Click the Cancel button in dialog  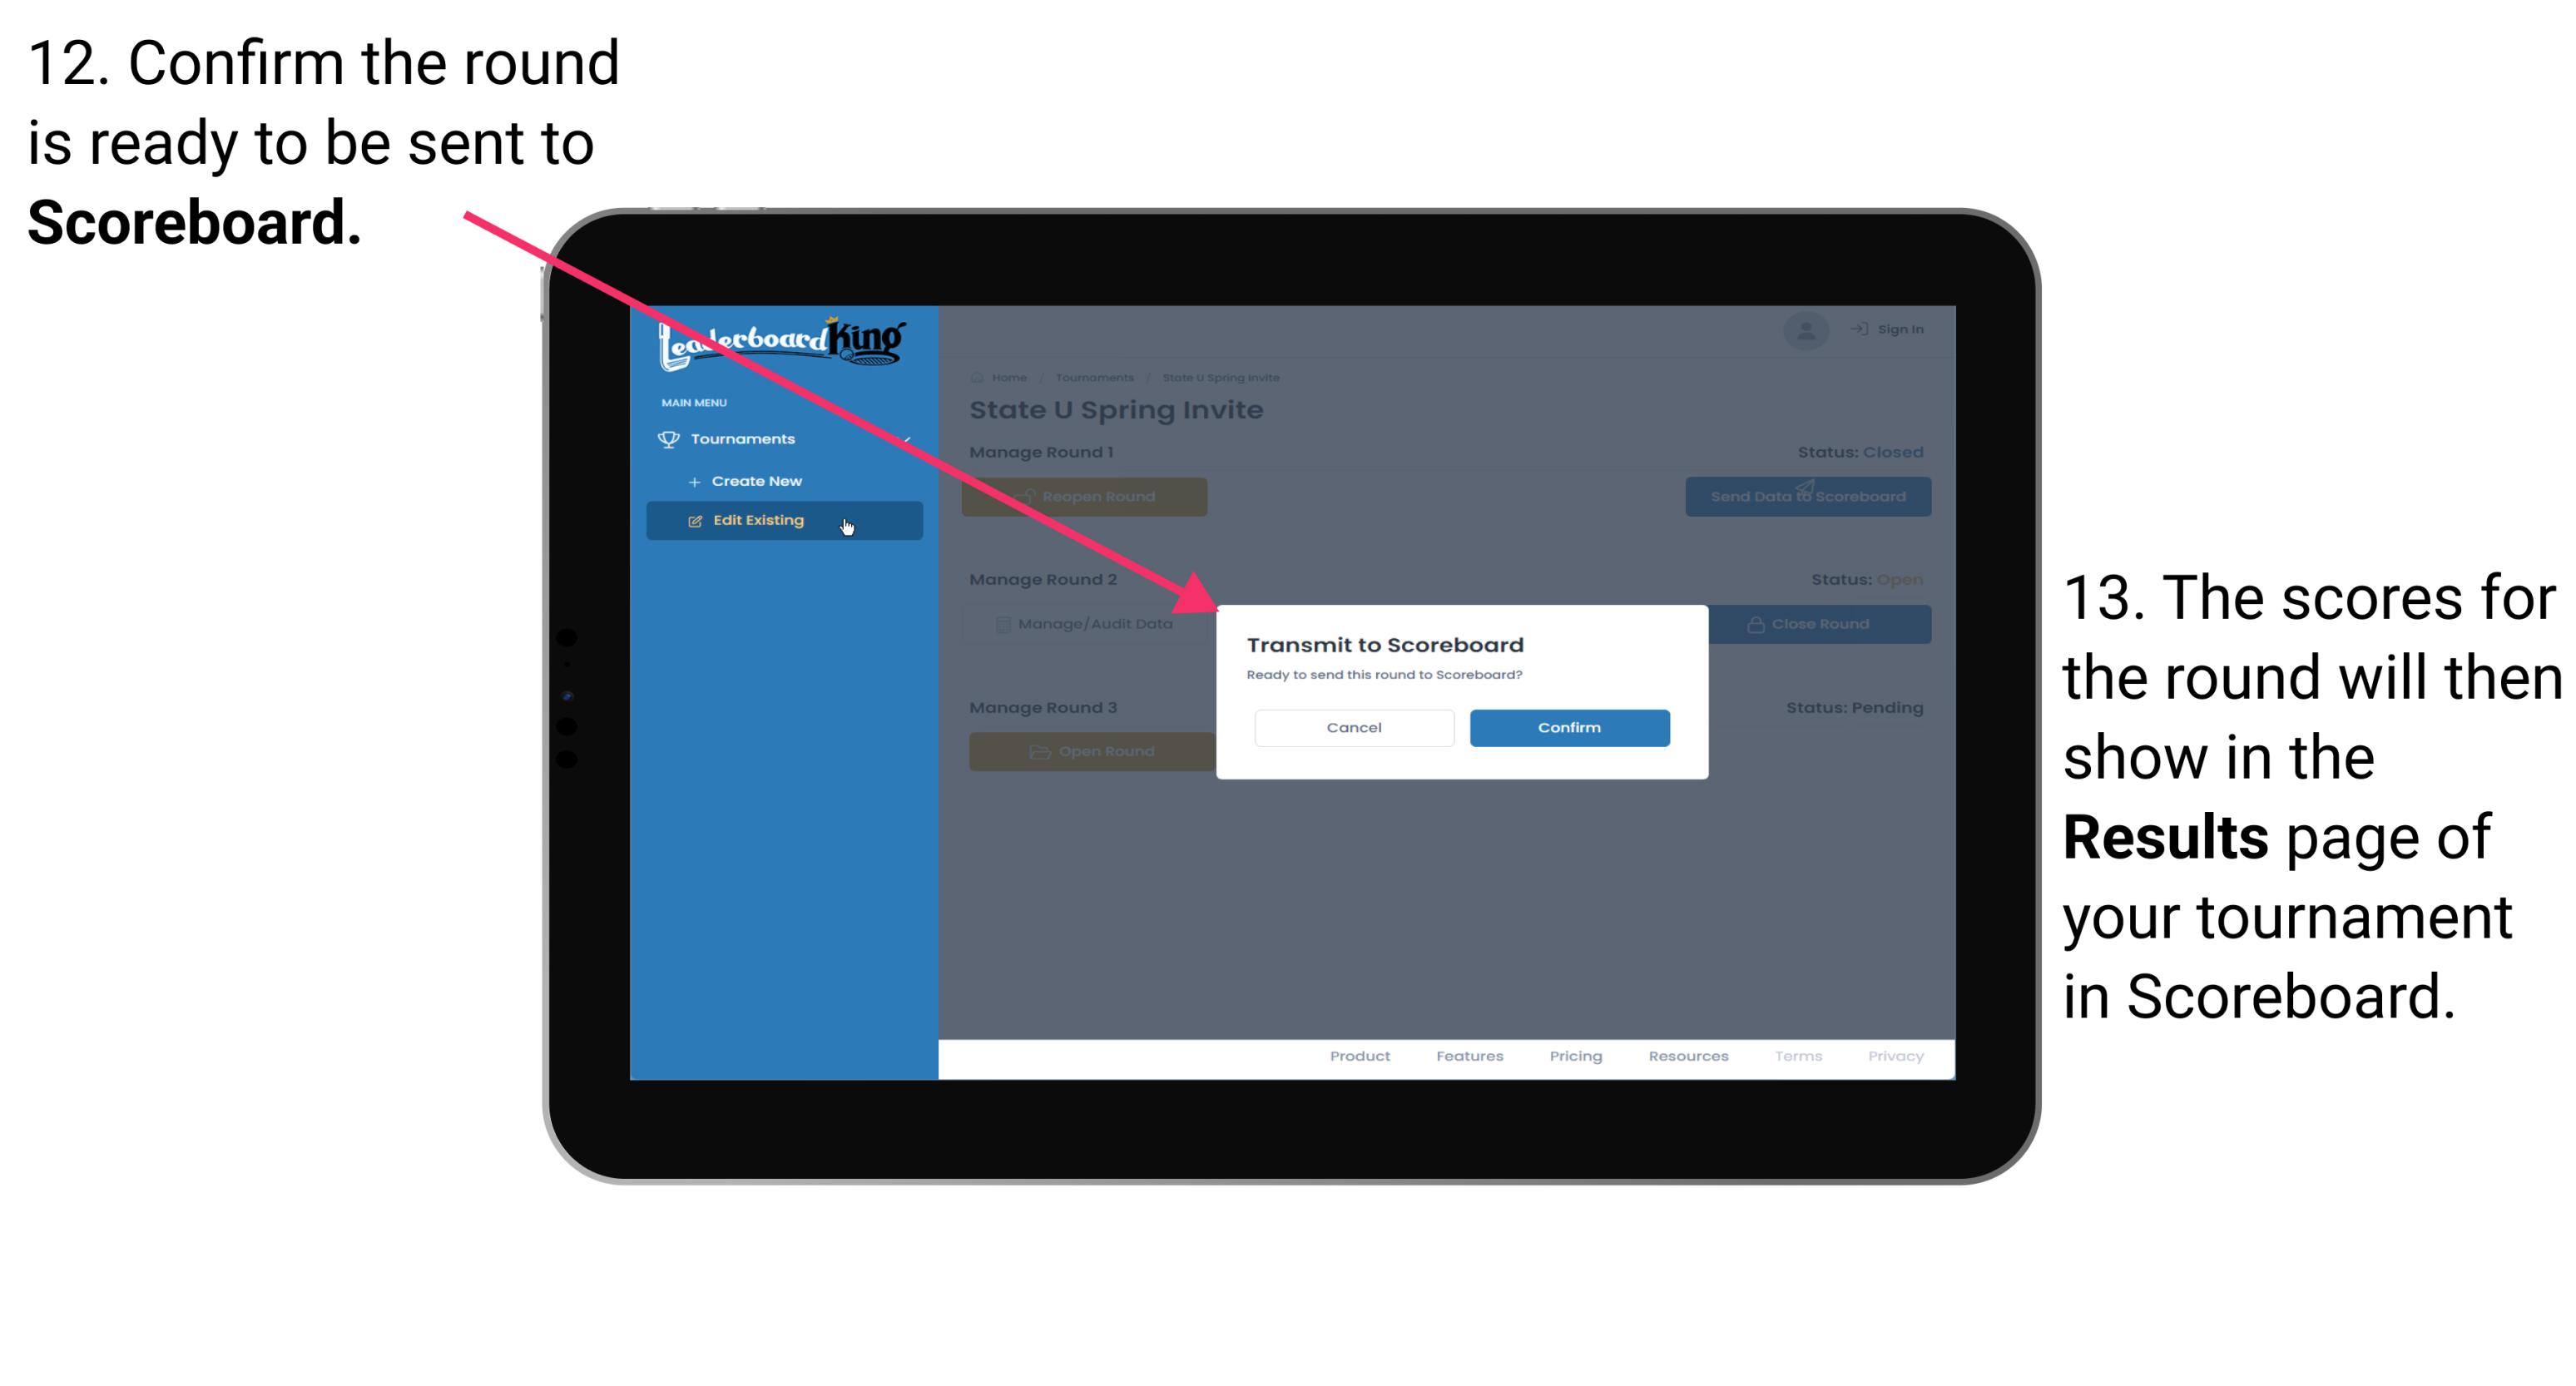click(1354, 727)
